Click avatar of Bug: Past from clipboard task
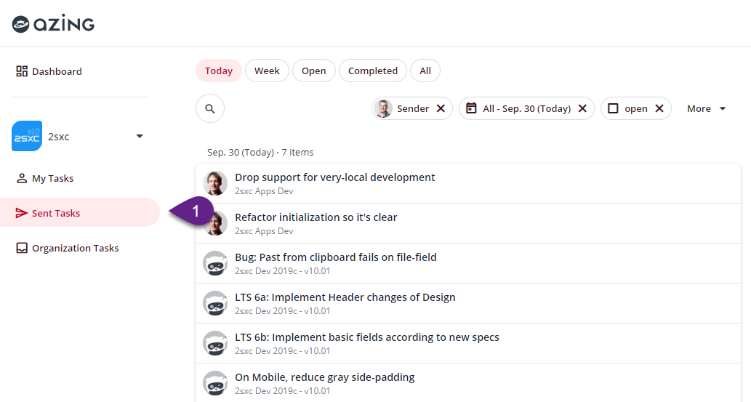 click(215, 263)
